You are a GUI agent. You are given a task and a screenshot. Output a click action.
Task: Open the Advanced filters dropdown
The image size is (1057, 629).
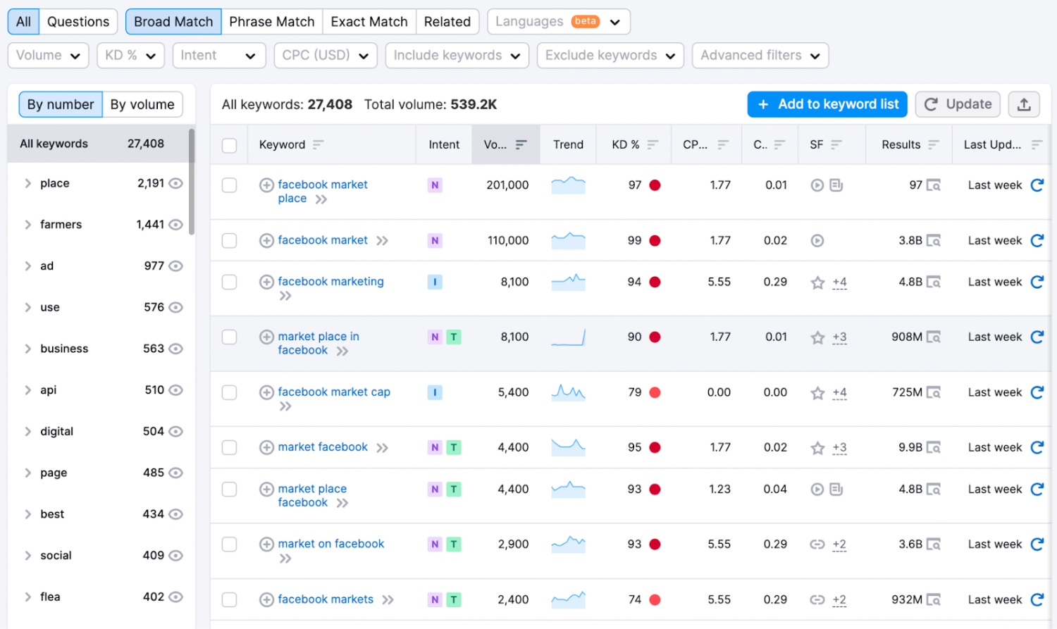pos(760,56)
